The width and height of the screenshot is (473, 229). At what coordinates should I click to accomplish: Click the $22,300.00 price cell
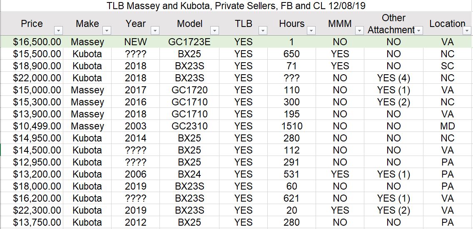click(32, 210)
